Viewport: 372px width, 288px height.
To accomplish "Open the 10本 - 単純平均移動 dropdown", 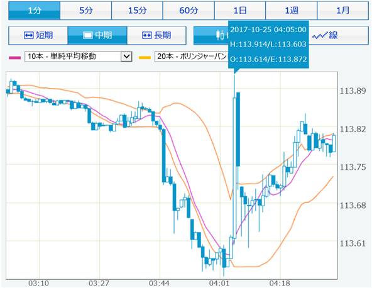I will coord(79,57).
